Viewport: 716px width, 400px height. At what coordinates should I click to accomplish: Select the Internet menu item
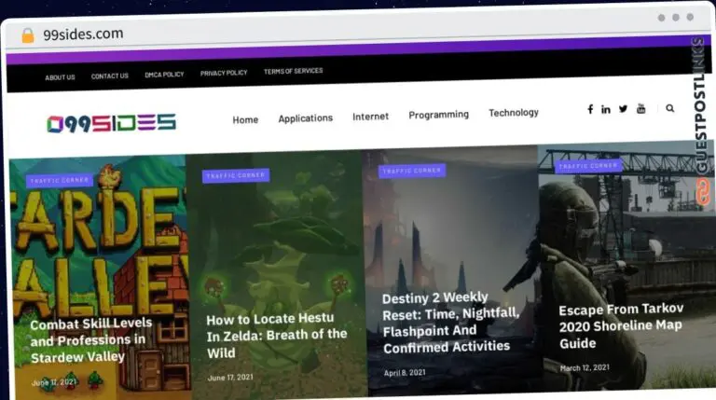370,117
